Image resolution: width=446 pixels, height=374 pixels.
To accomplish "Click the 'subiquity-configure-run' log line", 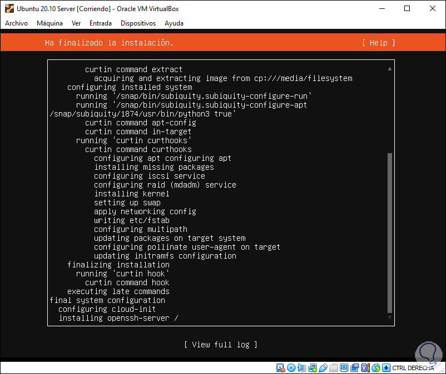I will pyautogui.click(x=194, y=96).
